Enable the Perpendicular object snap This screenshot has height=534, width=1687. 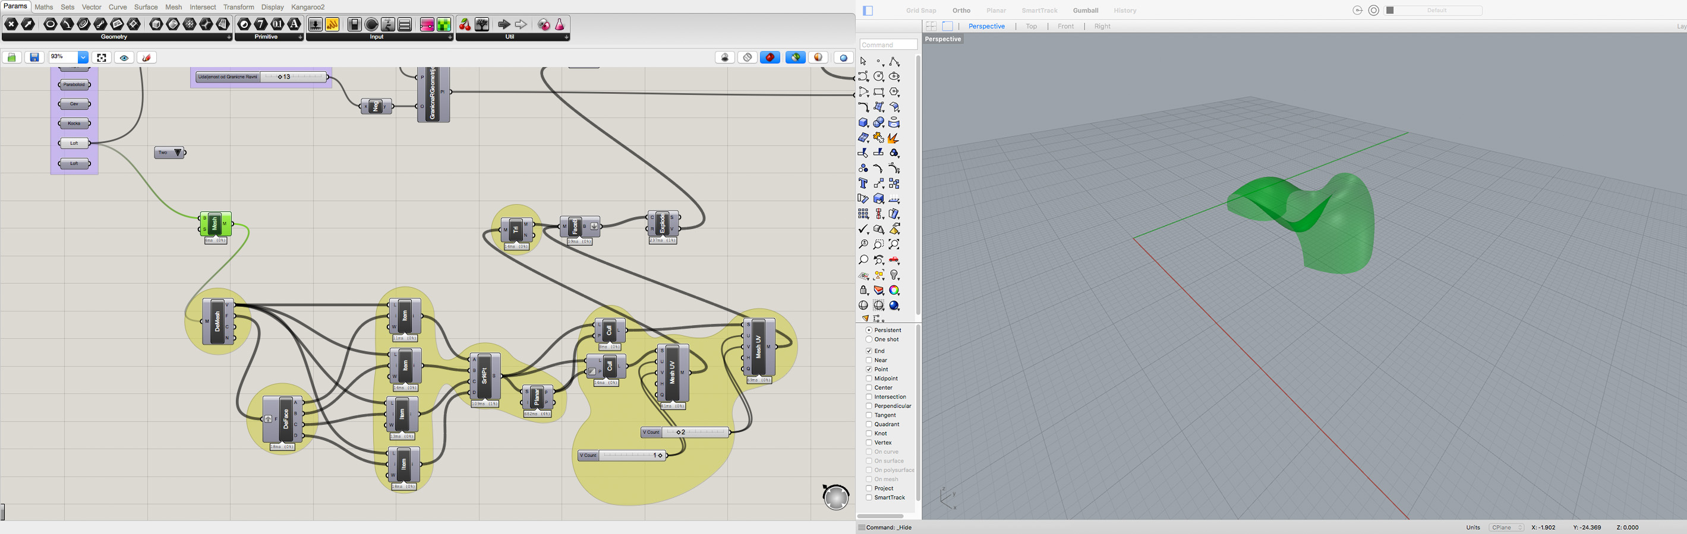coord(868,406)
